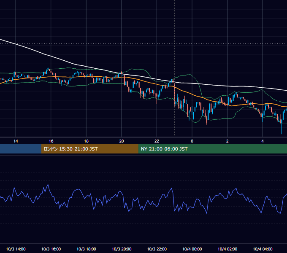
Task: Click the '22' hour label on price chart axis
Action: 157,141
